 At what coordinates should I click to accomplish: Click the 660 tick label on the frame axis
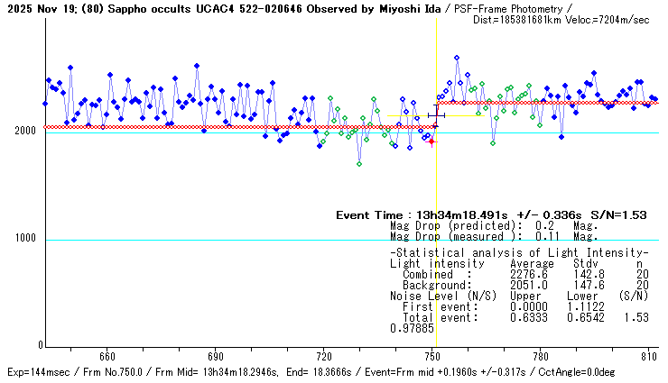(107, 357)
